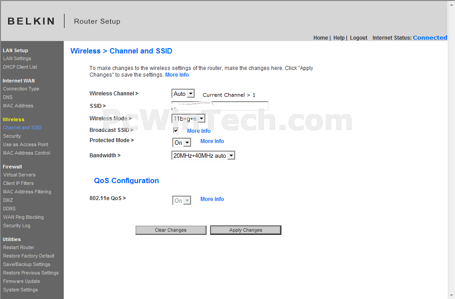Open the 802.11e QoS dropdown
The width and height of the screenshot is (455, 299).
pos(182,201)
